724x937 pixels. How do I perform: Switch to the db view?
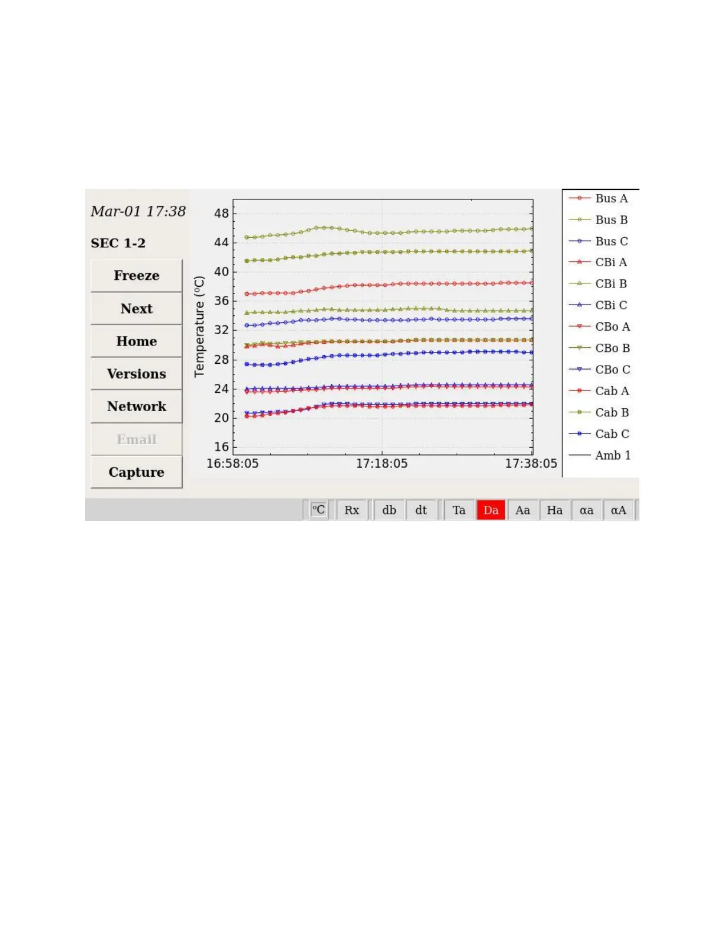pos(389,510)
